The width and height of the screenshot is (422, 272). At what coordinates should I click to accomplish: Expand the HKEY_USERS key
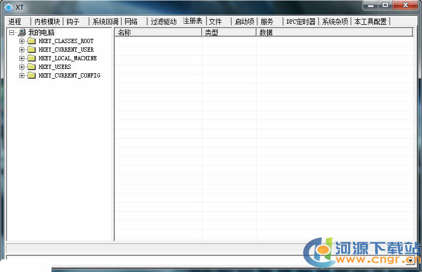click(x=22, y=67)
